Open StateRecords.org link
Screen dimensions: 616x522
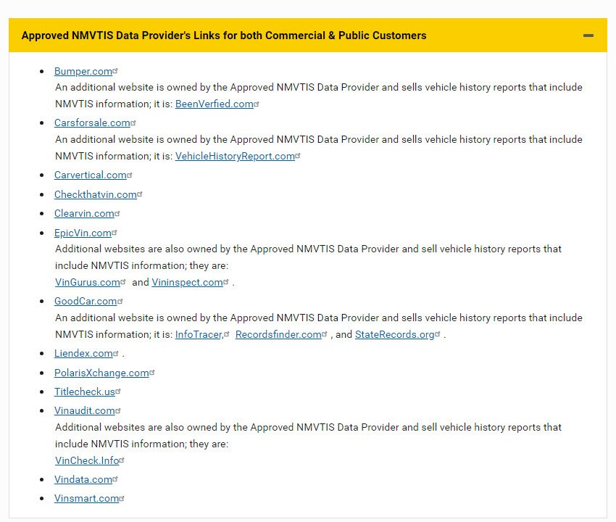pos(395,335)
